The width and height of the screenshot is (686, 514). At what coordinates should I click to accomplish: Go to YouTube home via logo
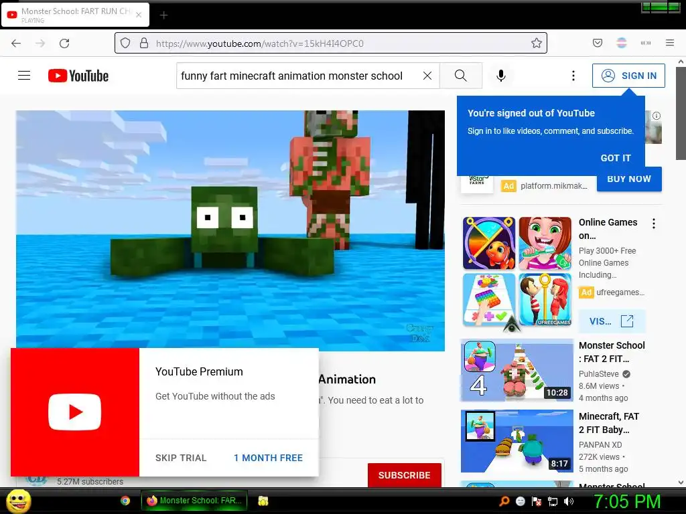pos(78,76)
